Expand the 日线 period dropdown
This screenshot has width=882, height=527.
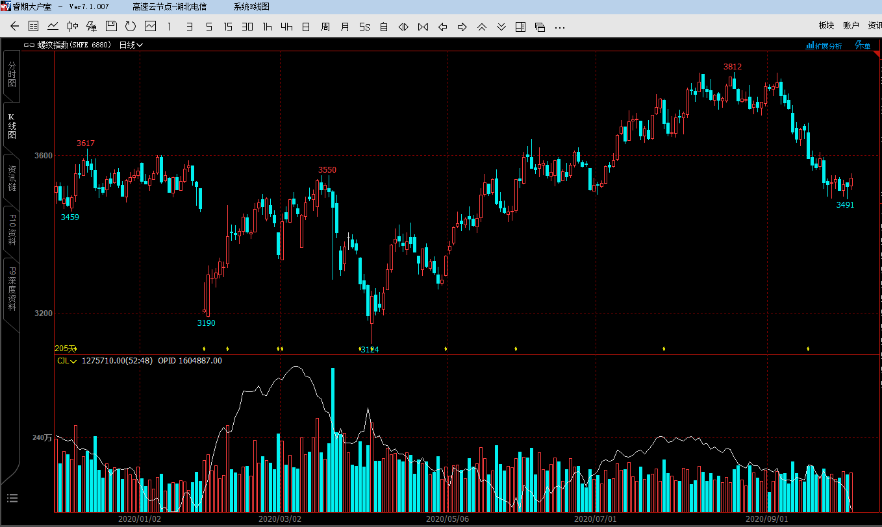131,45
